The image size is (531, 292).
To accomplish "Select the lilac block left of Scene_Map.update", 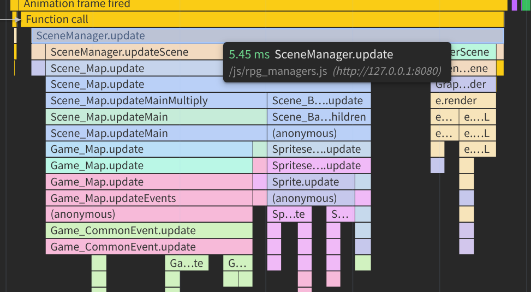I will coord(38,68).
